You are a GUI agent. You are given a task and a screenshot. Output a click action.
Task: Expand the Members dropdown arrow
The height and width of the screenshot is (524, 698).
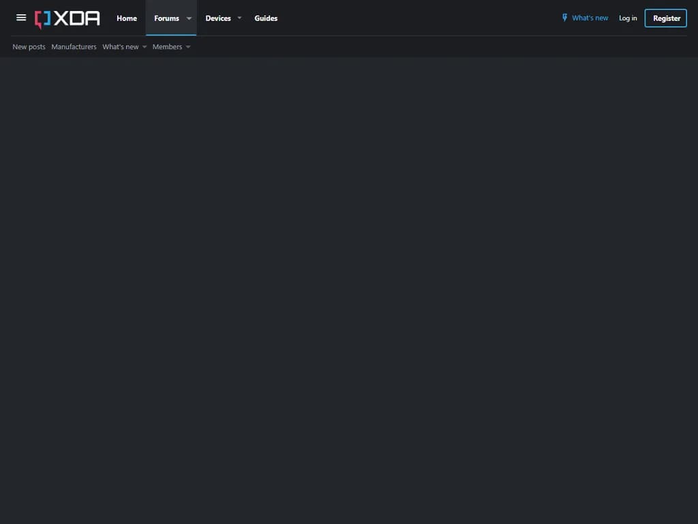coord(188,47)
